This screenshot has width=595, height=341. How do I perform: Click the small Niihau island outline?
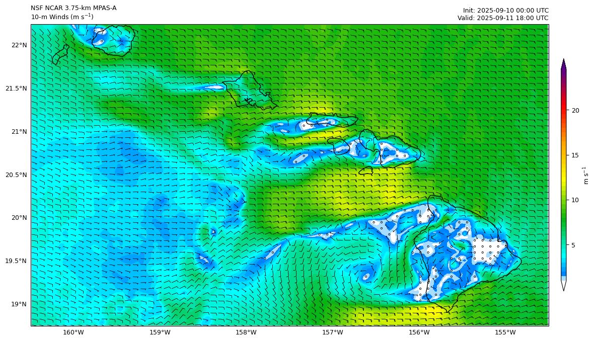(60, 54)
